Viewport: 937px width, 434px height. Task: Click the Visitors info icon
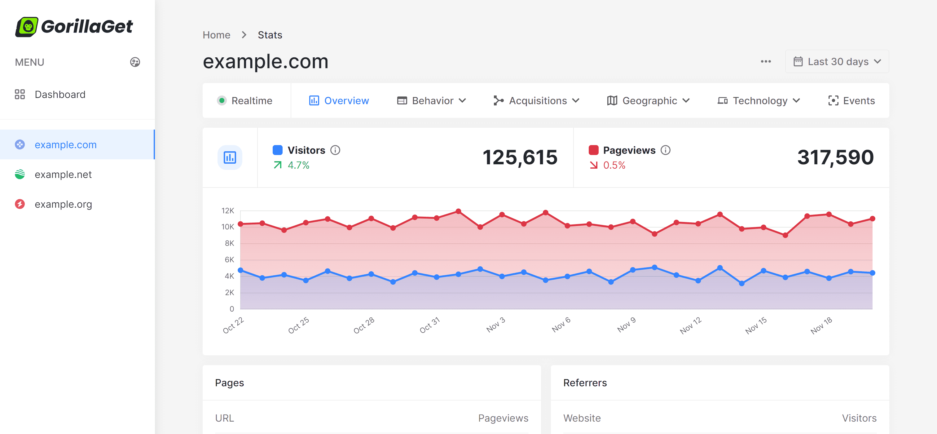coord(335,150)
